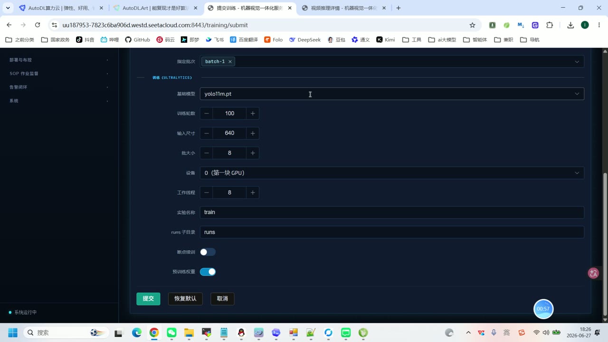Go back to the previous page
Screen dimensions: 608x342
pos(9,25)
